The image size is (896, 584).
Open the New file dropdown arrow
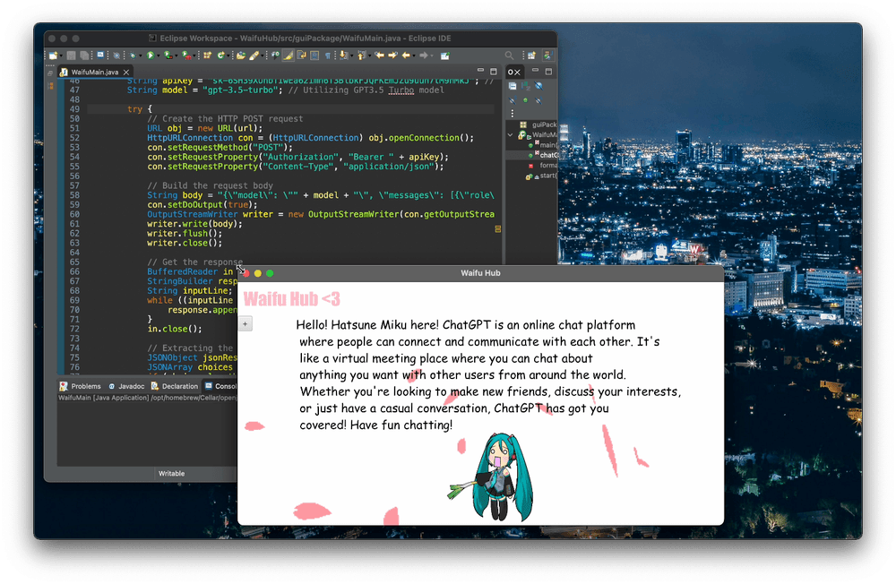[61, 56]
